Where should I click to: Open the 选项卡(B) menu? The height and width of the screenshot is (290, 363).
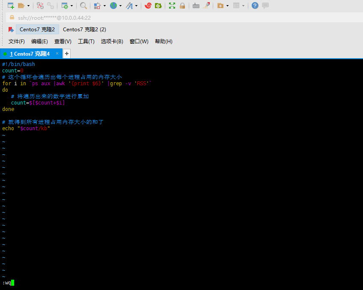[x=112, y=42]
